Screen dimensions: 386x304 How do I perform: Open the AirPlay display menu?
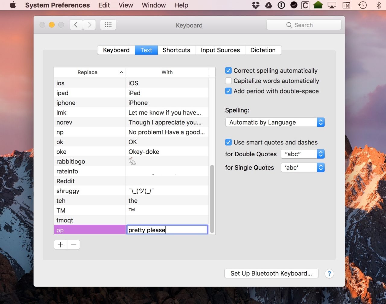tap(332, 5)
